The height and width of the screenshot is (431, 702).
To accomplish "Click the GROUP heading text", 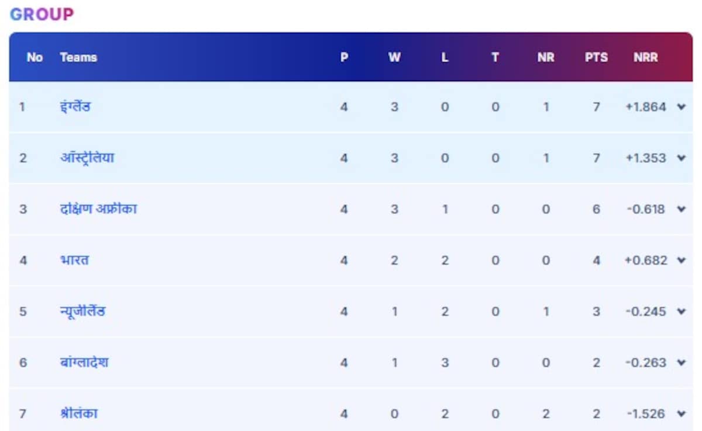I will pyautogui.click(x=42, y=15).
